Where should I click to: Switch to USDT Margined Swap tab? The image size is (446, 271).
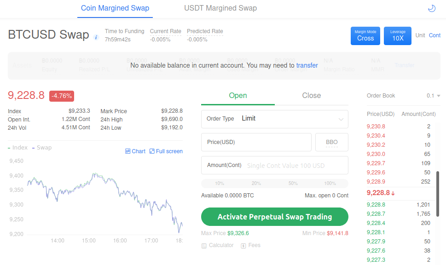220,8
